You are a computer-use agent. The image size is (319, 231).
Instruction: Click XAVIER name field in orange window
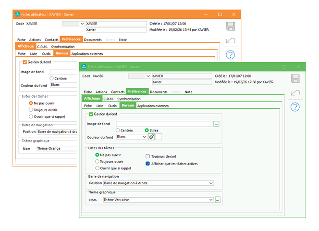pyautogui.click(x=116, y=24)
